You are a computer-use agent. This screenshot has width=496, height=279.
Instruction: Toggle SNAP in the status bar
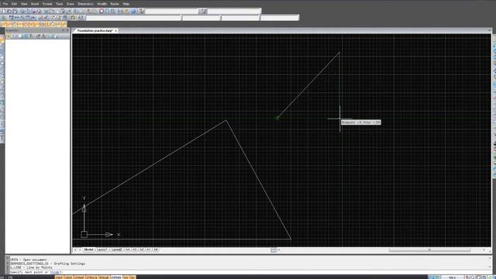[59, 277]
